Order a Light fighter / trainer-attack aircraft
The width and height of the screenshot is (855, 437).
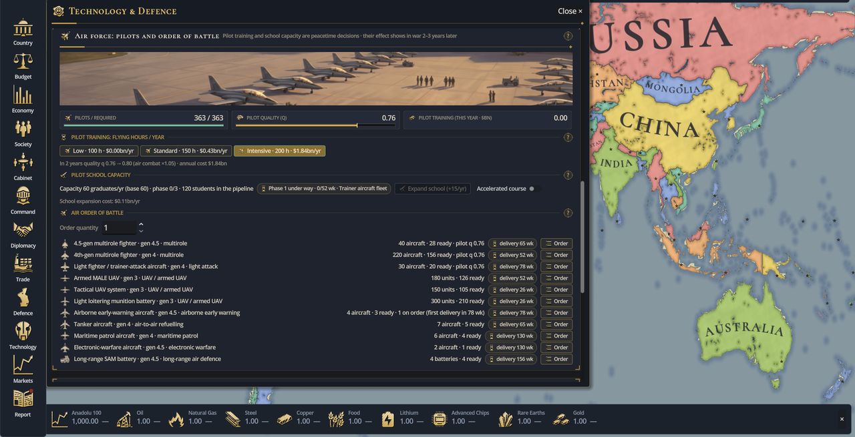[556, 266]
